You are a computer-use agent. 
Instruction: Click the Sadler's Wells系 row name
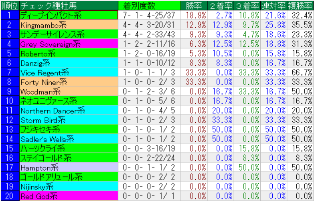click(68, 139)
